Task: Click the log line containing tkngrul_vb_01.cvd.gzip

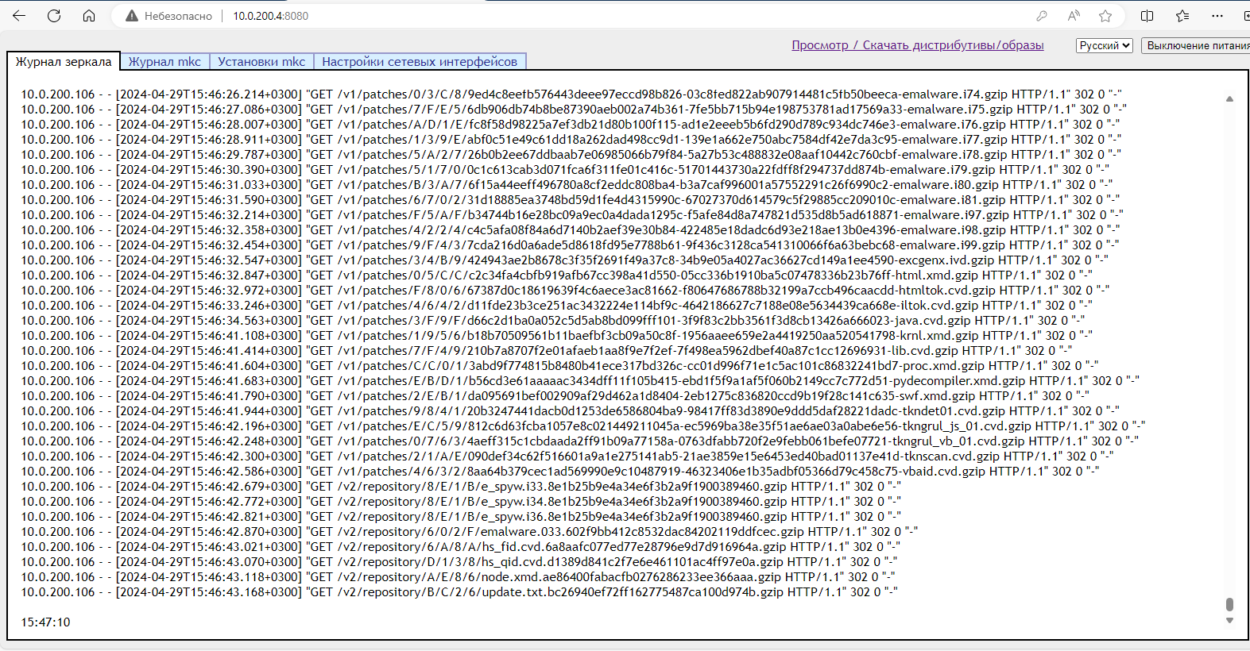Action: click(579, 441)
